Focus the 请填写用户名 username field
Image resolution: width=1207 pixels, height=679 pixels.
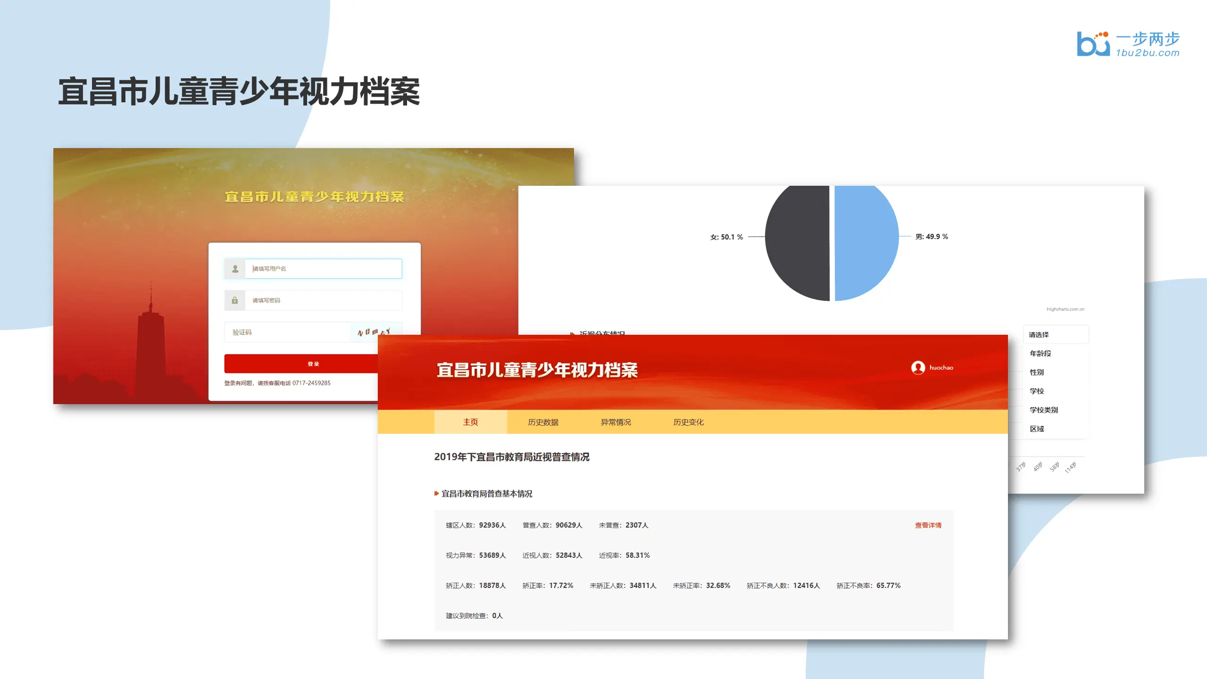pos(324,269)
